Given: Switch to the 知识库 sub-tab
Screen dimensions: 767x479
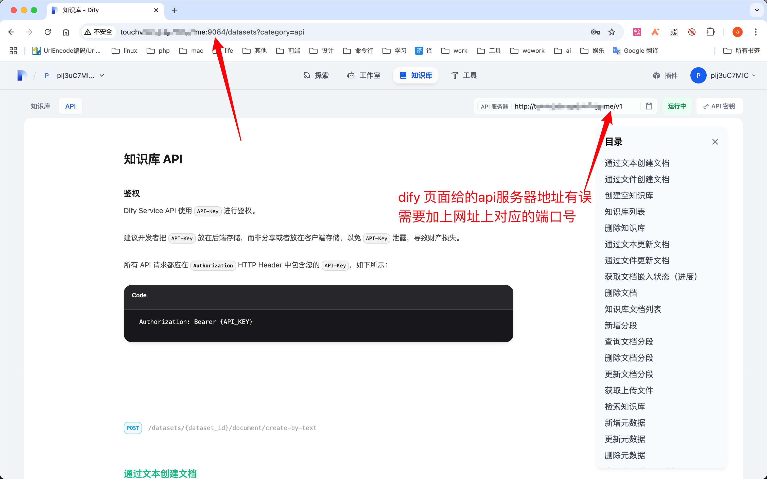Looking at the screenshot, I should coord(41,106).
